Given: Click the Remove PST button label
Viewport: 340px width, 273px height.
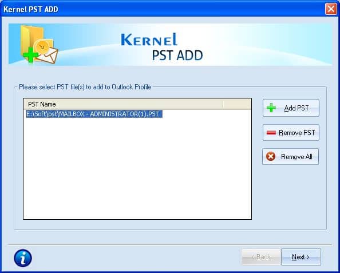Looking at the screenshot, I should coord(297,133).
